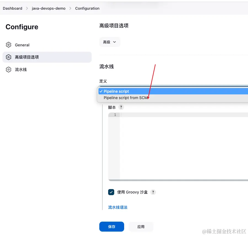
Task: Click the 高级项目选项 main heading
Action: point(114,26)
